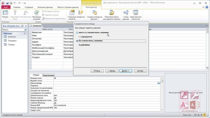Click the Undo arrow in quick access toolbar
The width and height of the screenshot is (210, 118).
tap(14, 3)
